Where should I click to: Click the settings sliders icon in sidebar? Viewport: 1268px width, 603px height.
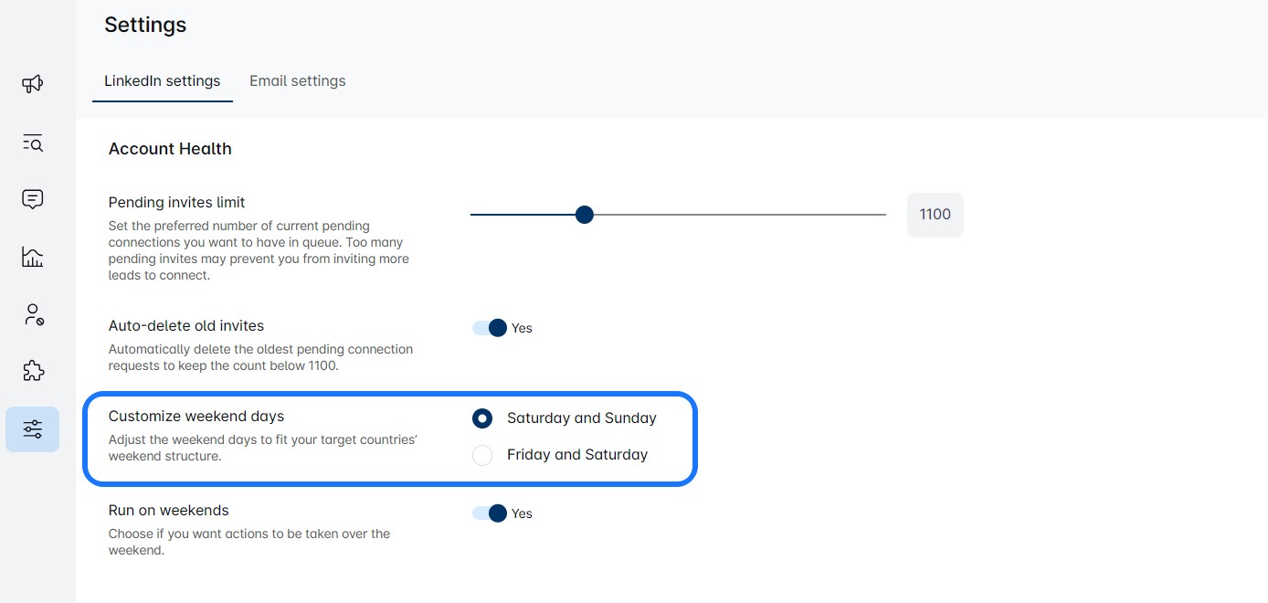33,429
